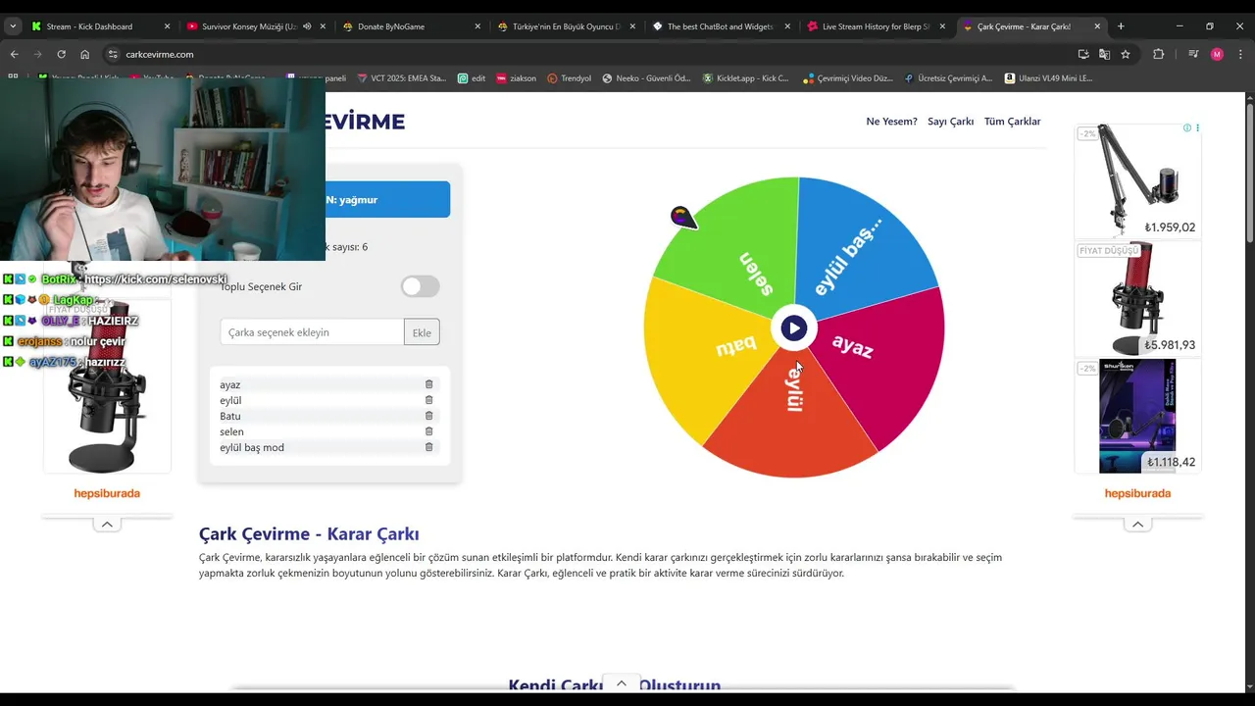Open the 'Neeko - Güvenli Öd...' bookmark
The height and width of the screenshot is (706, 1255).
click(x=646, y=78)
